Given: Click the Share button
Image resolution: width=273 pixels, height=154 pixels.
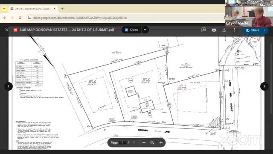Looking at the screenshot, I should [253, 30].
